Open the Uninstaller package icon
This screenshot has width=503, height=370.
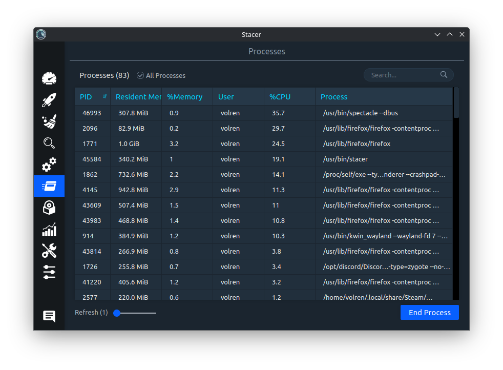(49, 208)
